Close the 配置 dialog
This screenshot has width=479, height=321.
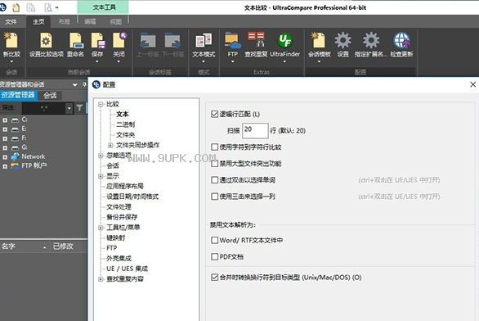473,84
